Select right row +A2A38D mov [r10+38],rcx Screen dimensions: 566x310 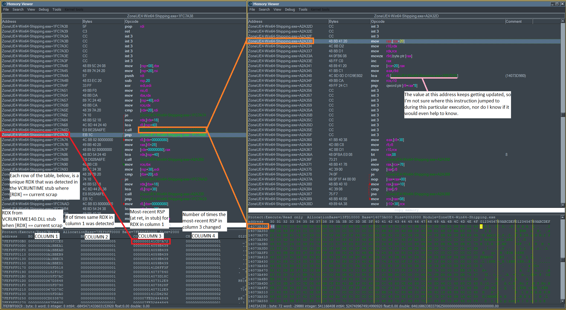click(404, 204)
